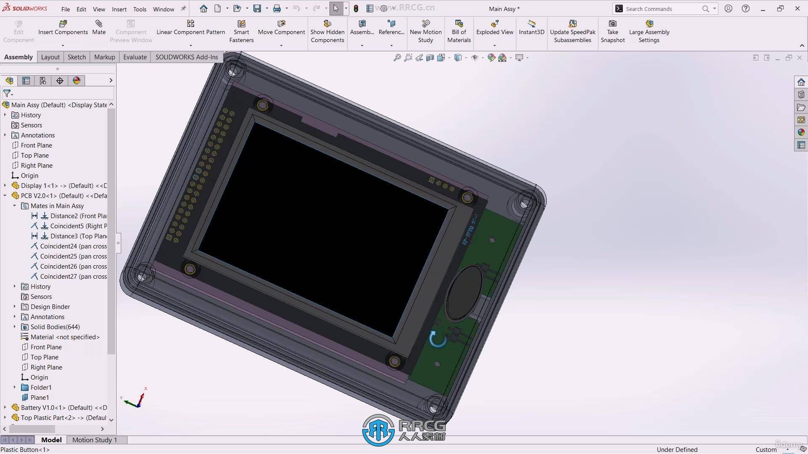Open the DisplayManager appearance tab icon

click(77, 81)
